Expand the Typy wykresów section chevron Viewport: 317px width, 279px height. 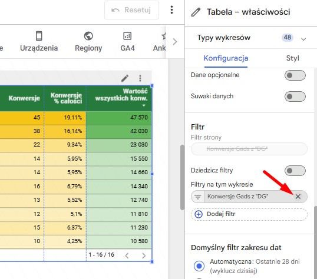click(x=303, y=39)
